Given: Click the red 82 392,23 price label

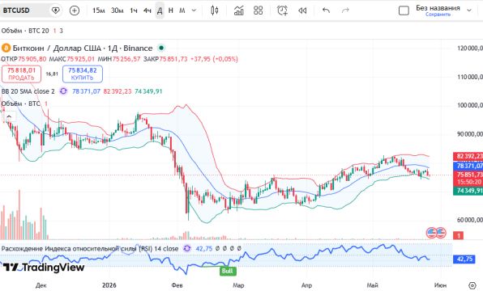Looking at the screenshot, I should click(x=468, y=156).
